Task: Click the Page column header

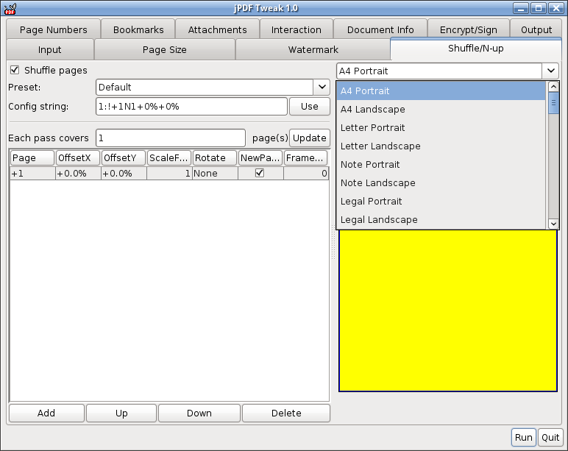Action: pos(32,158)
